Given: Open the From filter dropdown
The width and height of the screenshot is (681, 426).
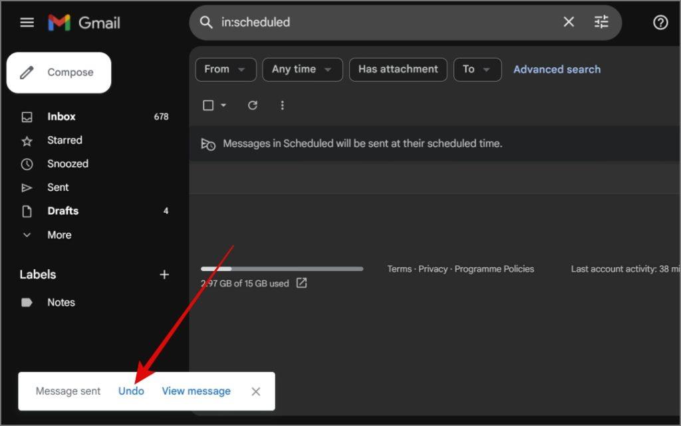Looking at the screenshot, I should pos(226,69).
